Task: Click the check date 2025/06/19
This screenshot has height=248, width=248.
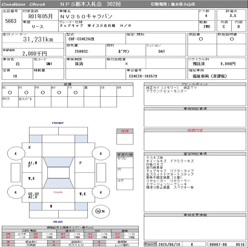Action: pos(169,244)
